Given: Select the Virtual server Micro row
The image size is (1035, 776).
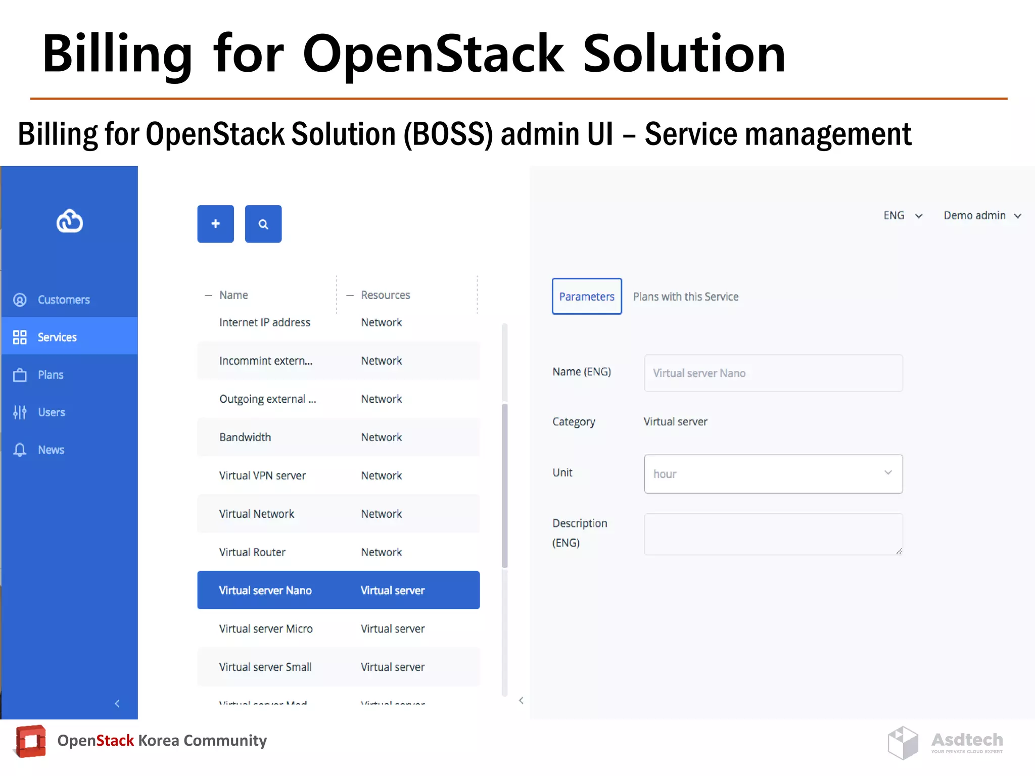Looking at the screenshot, I should tap(339, 628).
